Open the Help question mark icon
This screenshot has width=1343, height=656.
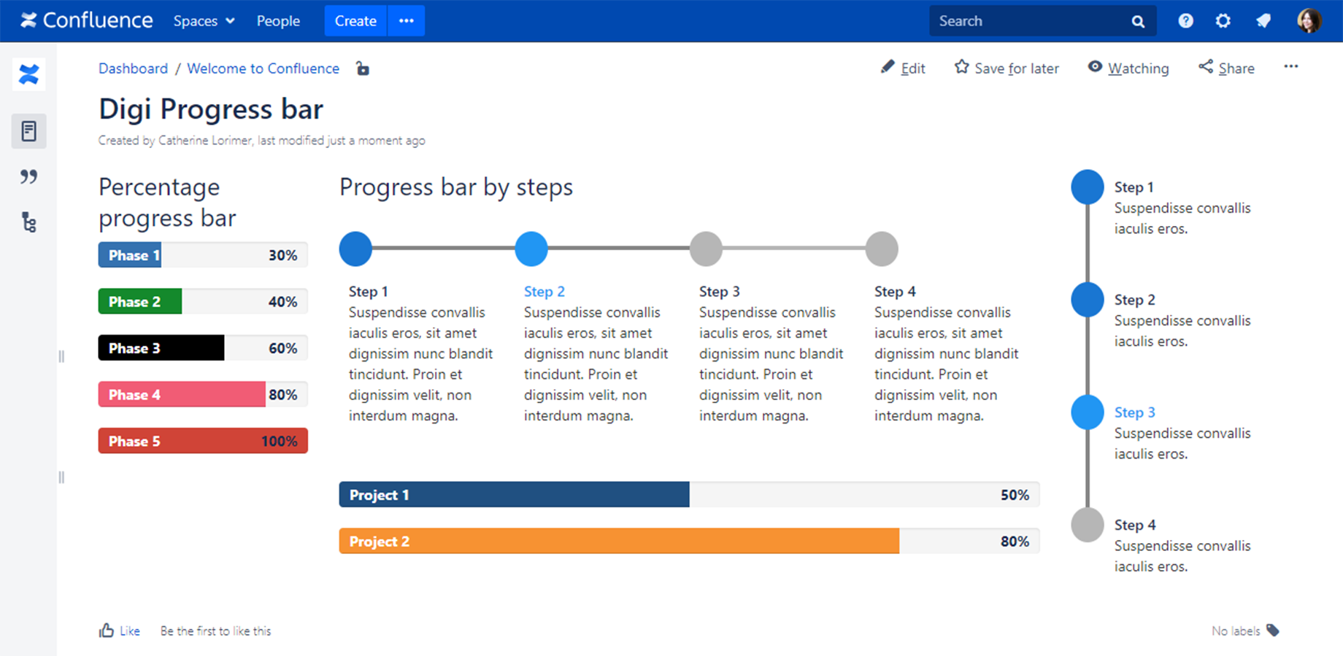click(x=1185, y=21)
